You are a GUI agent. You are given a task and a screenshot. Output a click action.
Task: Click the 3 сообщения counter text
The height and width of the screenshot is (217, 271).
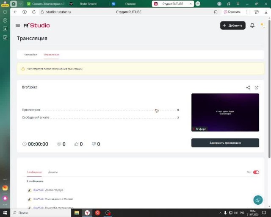tap(35, 181)
